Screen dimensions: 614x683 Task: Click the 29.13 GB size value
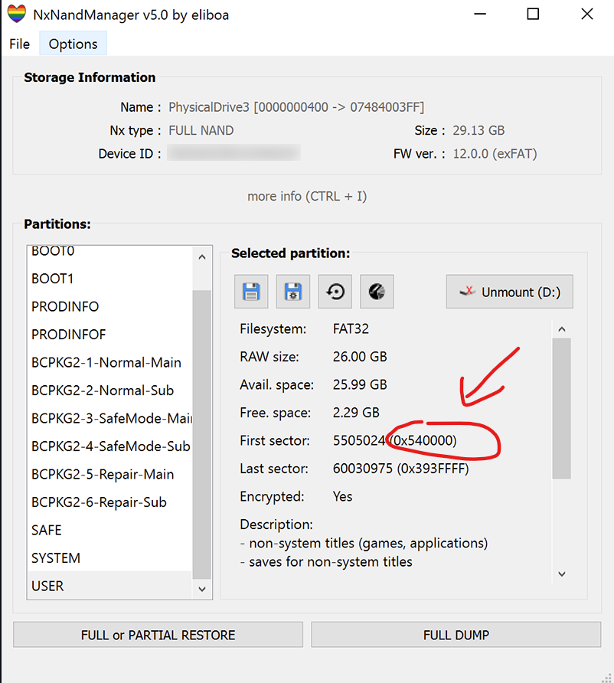(x=478, y=131)
